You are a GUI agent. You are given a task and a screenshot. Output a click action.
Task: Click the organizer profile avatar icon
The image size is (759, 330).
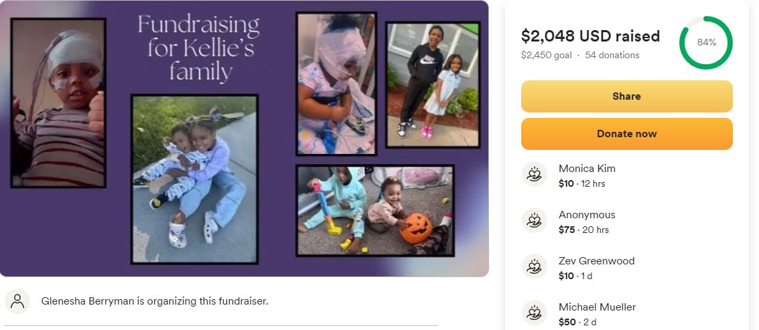(x=17, y=301)
